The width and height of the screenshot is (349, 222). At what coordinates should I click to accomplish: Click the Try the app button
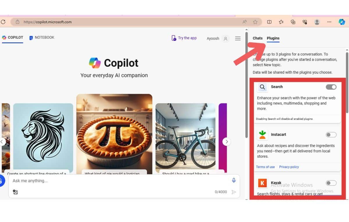pyautogui.click(x=184, y=38)
